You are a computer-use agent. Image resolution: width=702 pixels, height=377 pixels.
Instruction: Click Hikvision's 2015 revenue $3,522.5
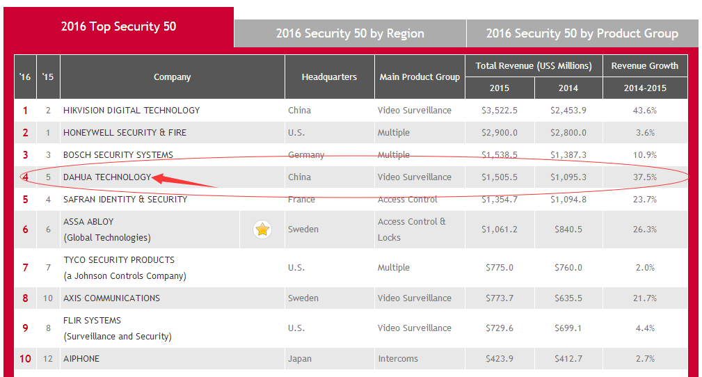(x=500, y=111)
